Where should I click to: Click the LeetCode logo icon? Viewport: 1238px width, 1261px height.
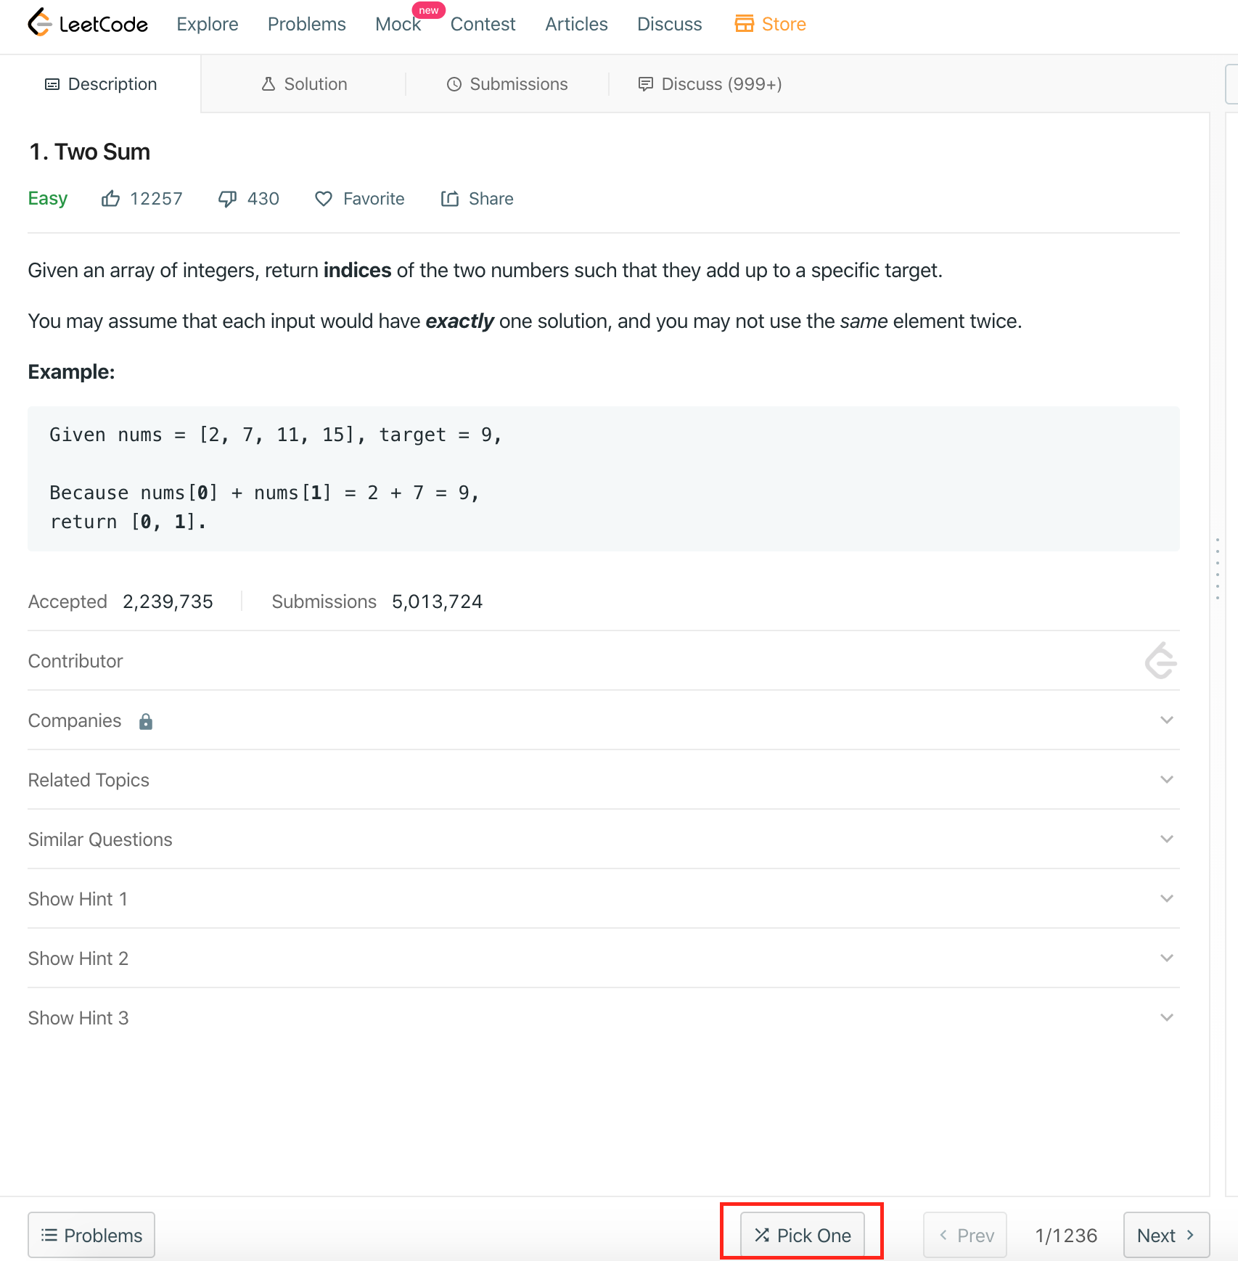click(41, 23)
